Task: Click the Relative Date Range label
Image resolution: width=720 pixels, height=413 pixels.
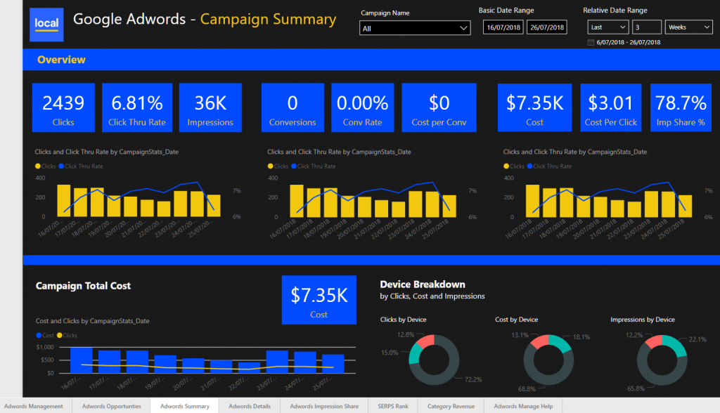Action: (615, 10)
